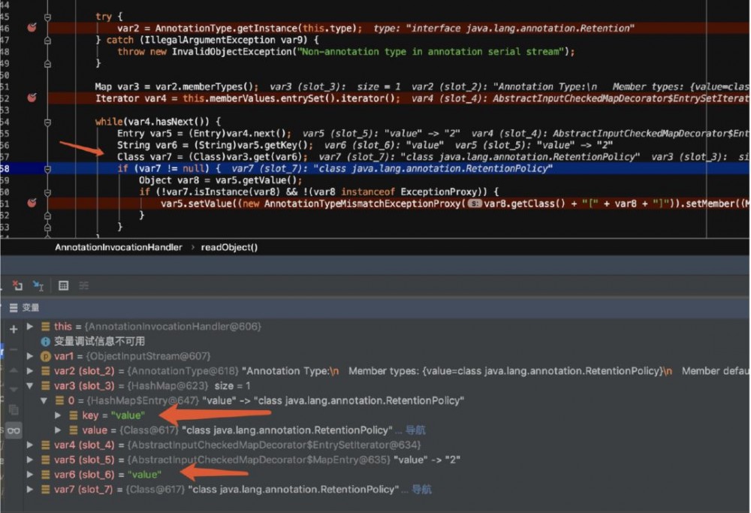The height and width of the screenshot is (513, 751).
Task: Click the blue info icon beside 变量调试信息不可用
Action: tap(46, 342)
